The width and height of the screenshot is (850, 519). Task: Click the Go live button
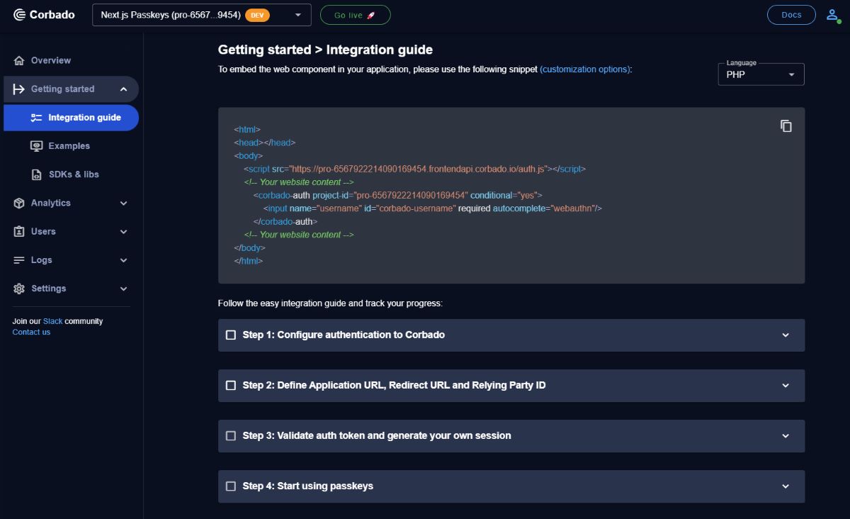[355, 14]
